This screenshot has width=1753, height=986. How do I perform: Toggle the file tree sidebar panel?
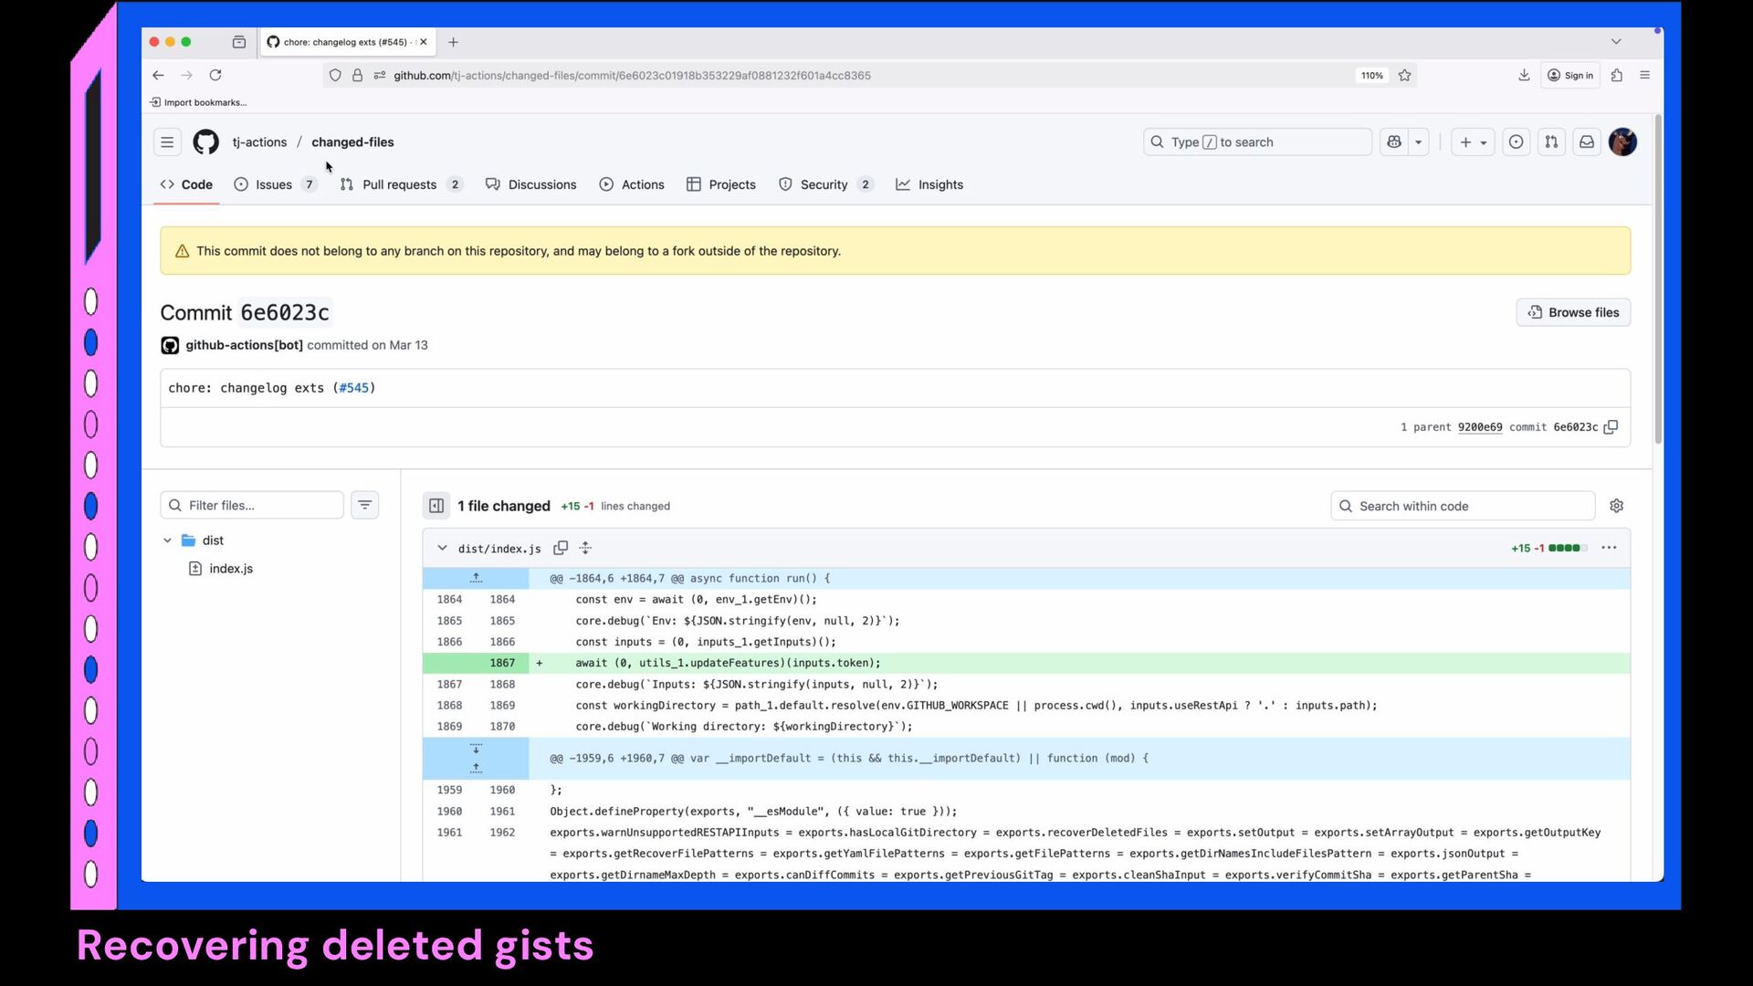[x=436, y=506]
